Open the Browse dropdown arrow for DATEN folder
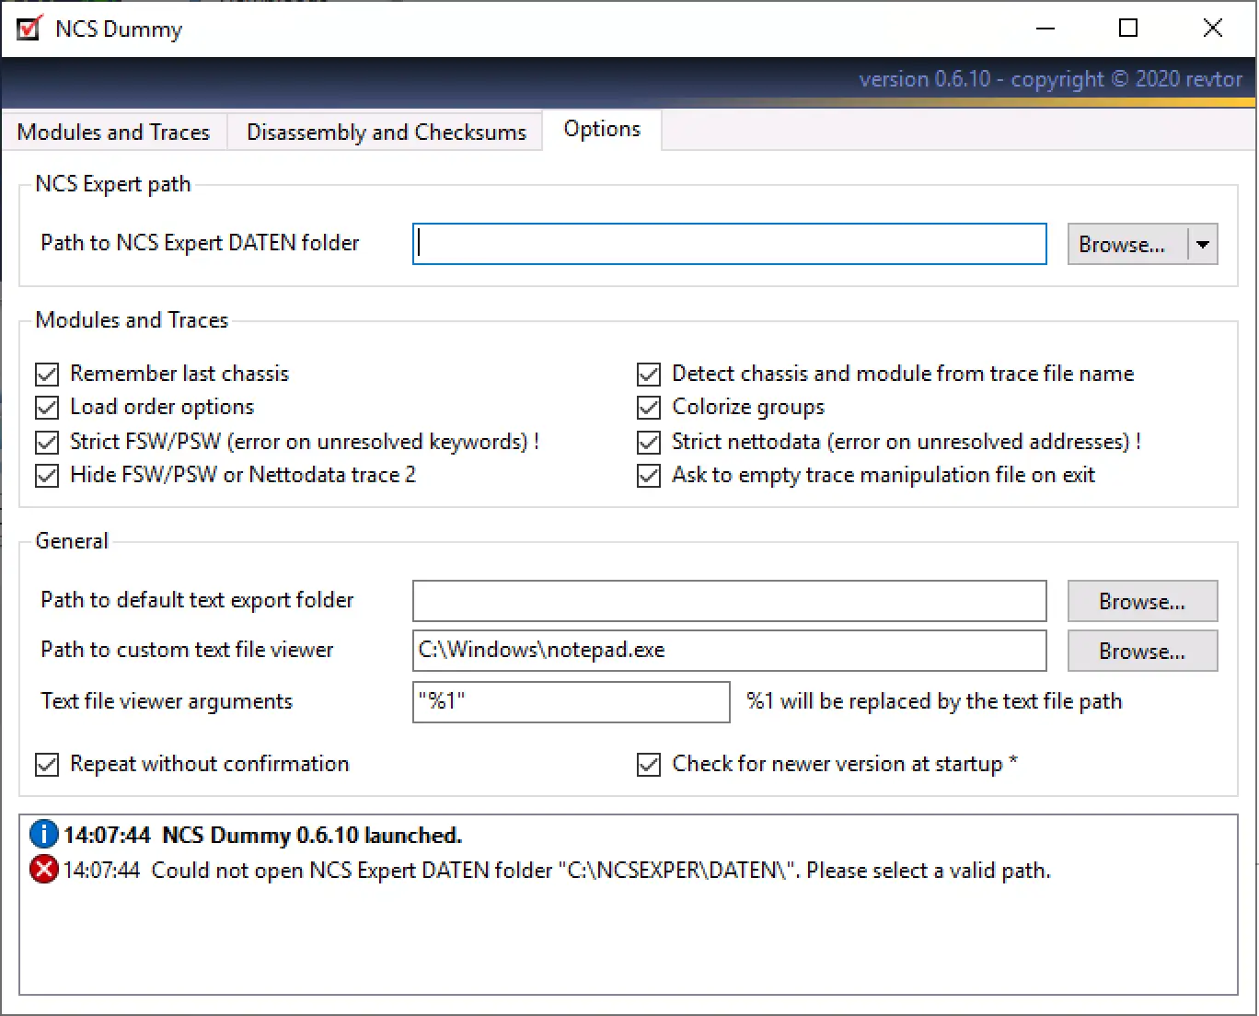 (x=1203, y=244)
